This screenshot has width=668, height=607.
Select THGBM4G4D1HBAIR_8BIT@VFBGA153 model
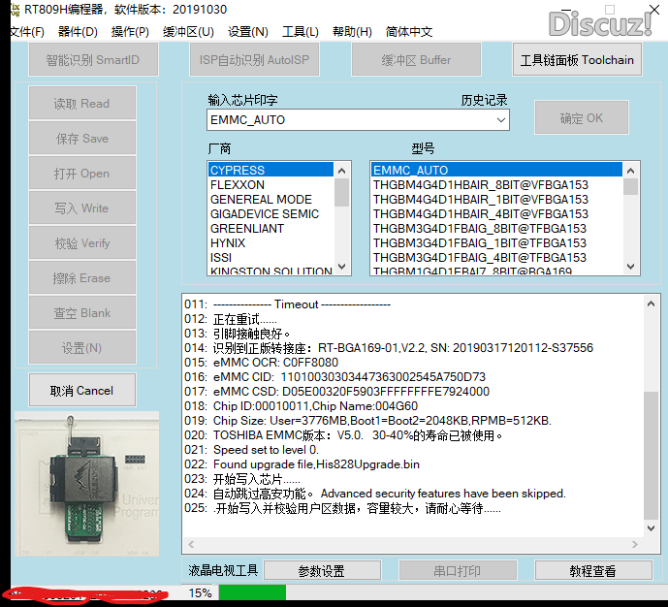point(496,185)
